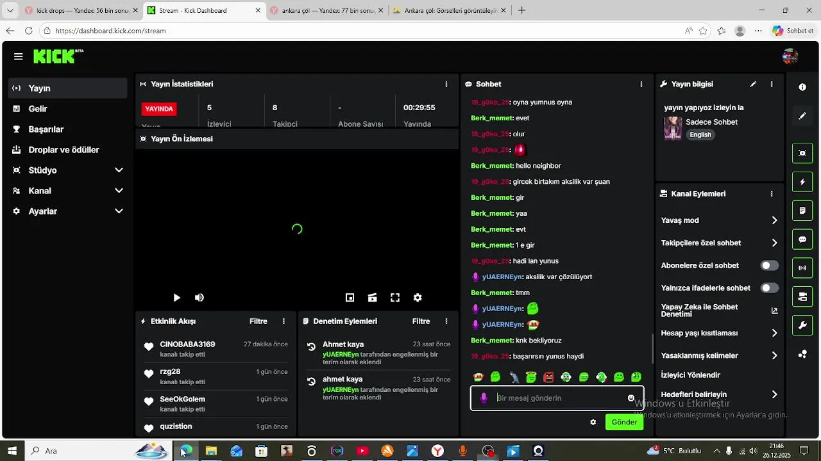This screenshot has height=461, width=821.
Task: Click the chat scrollbar
Action: coord(653,348)
